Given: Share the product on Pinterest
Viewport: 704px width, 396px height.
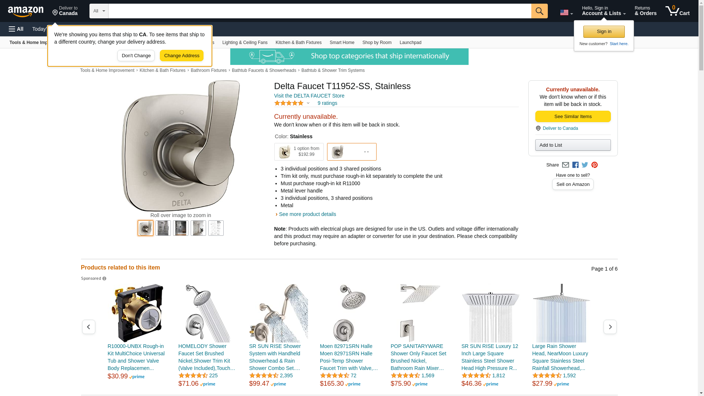Looking at the screenshot, I should pyautogui.click(x=594, y=165).
